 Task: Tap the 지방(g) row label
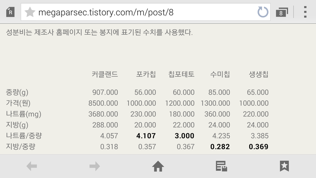click(17, 125)
